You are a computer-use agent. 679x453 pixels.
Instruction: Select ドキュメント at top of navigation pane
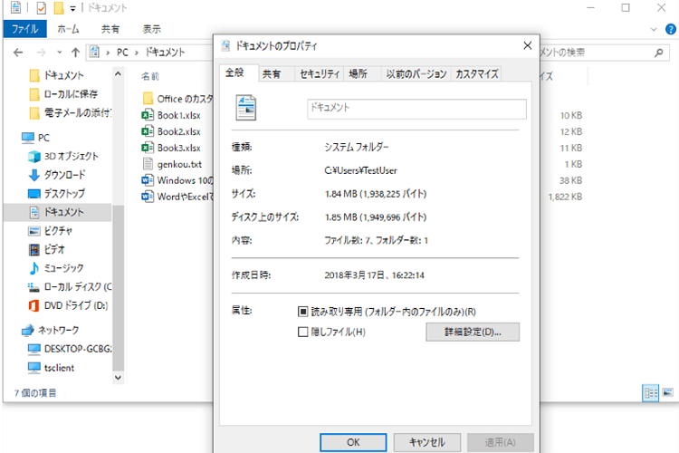click(64, 75)
